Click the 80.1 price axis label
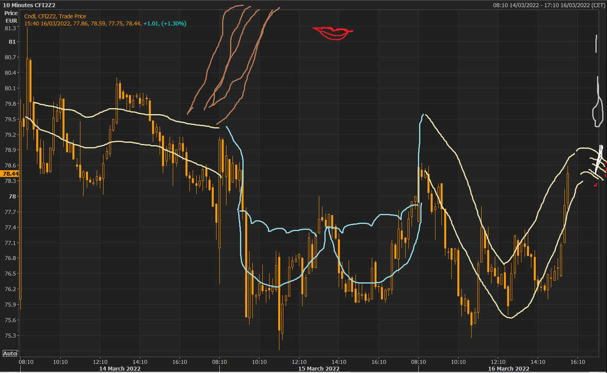Screen dimensions: 607x373 pos(11,88)
